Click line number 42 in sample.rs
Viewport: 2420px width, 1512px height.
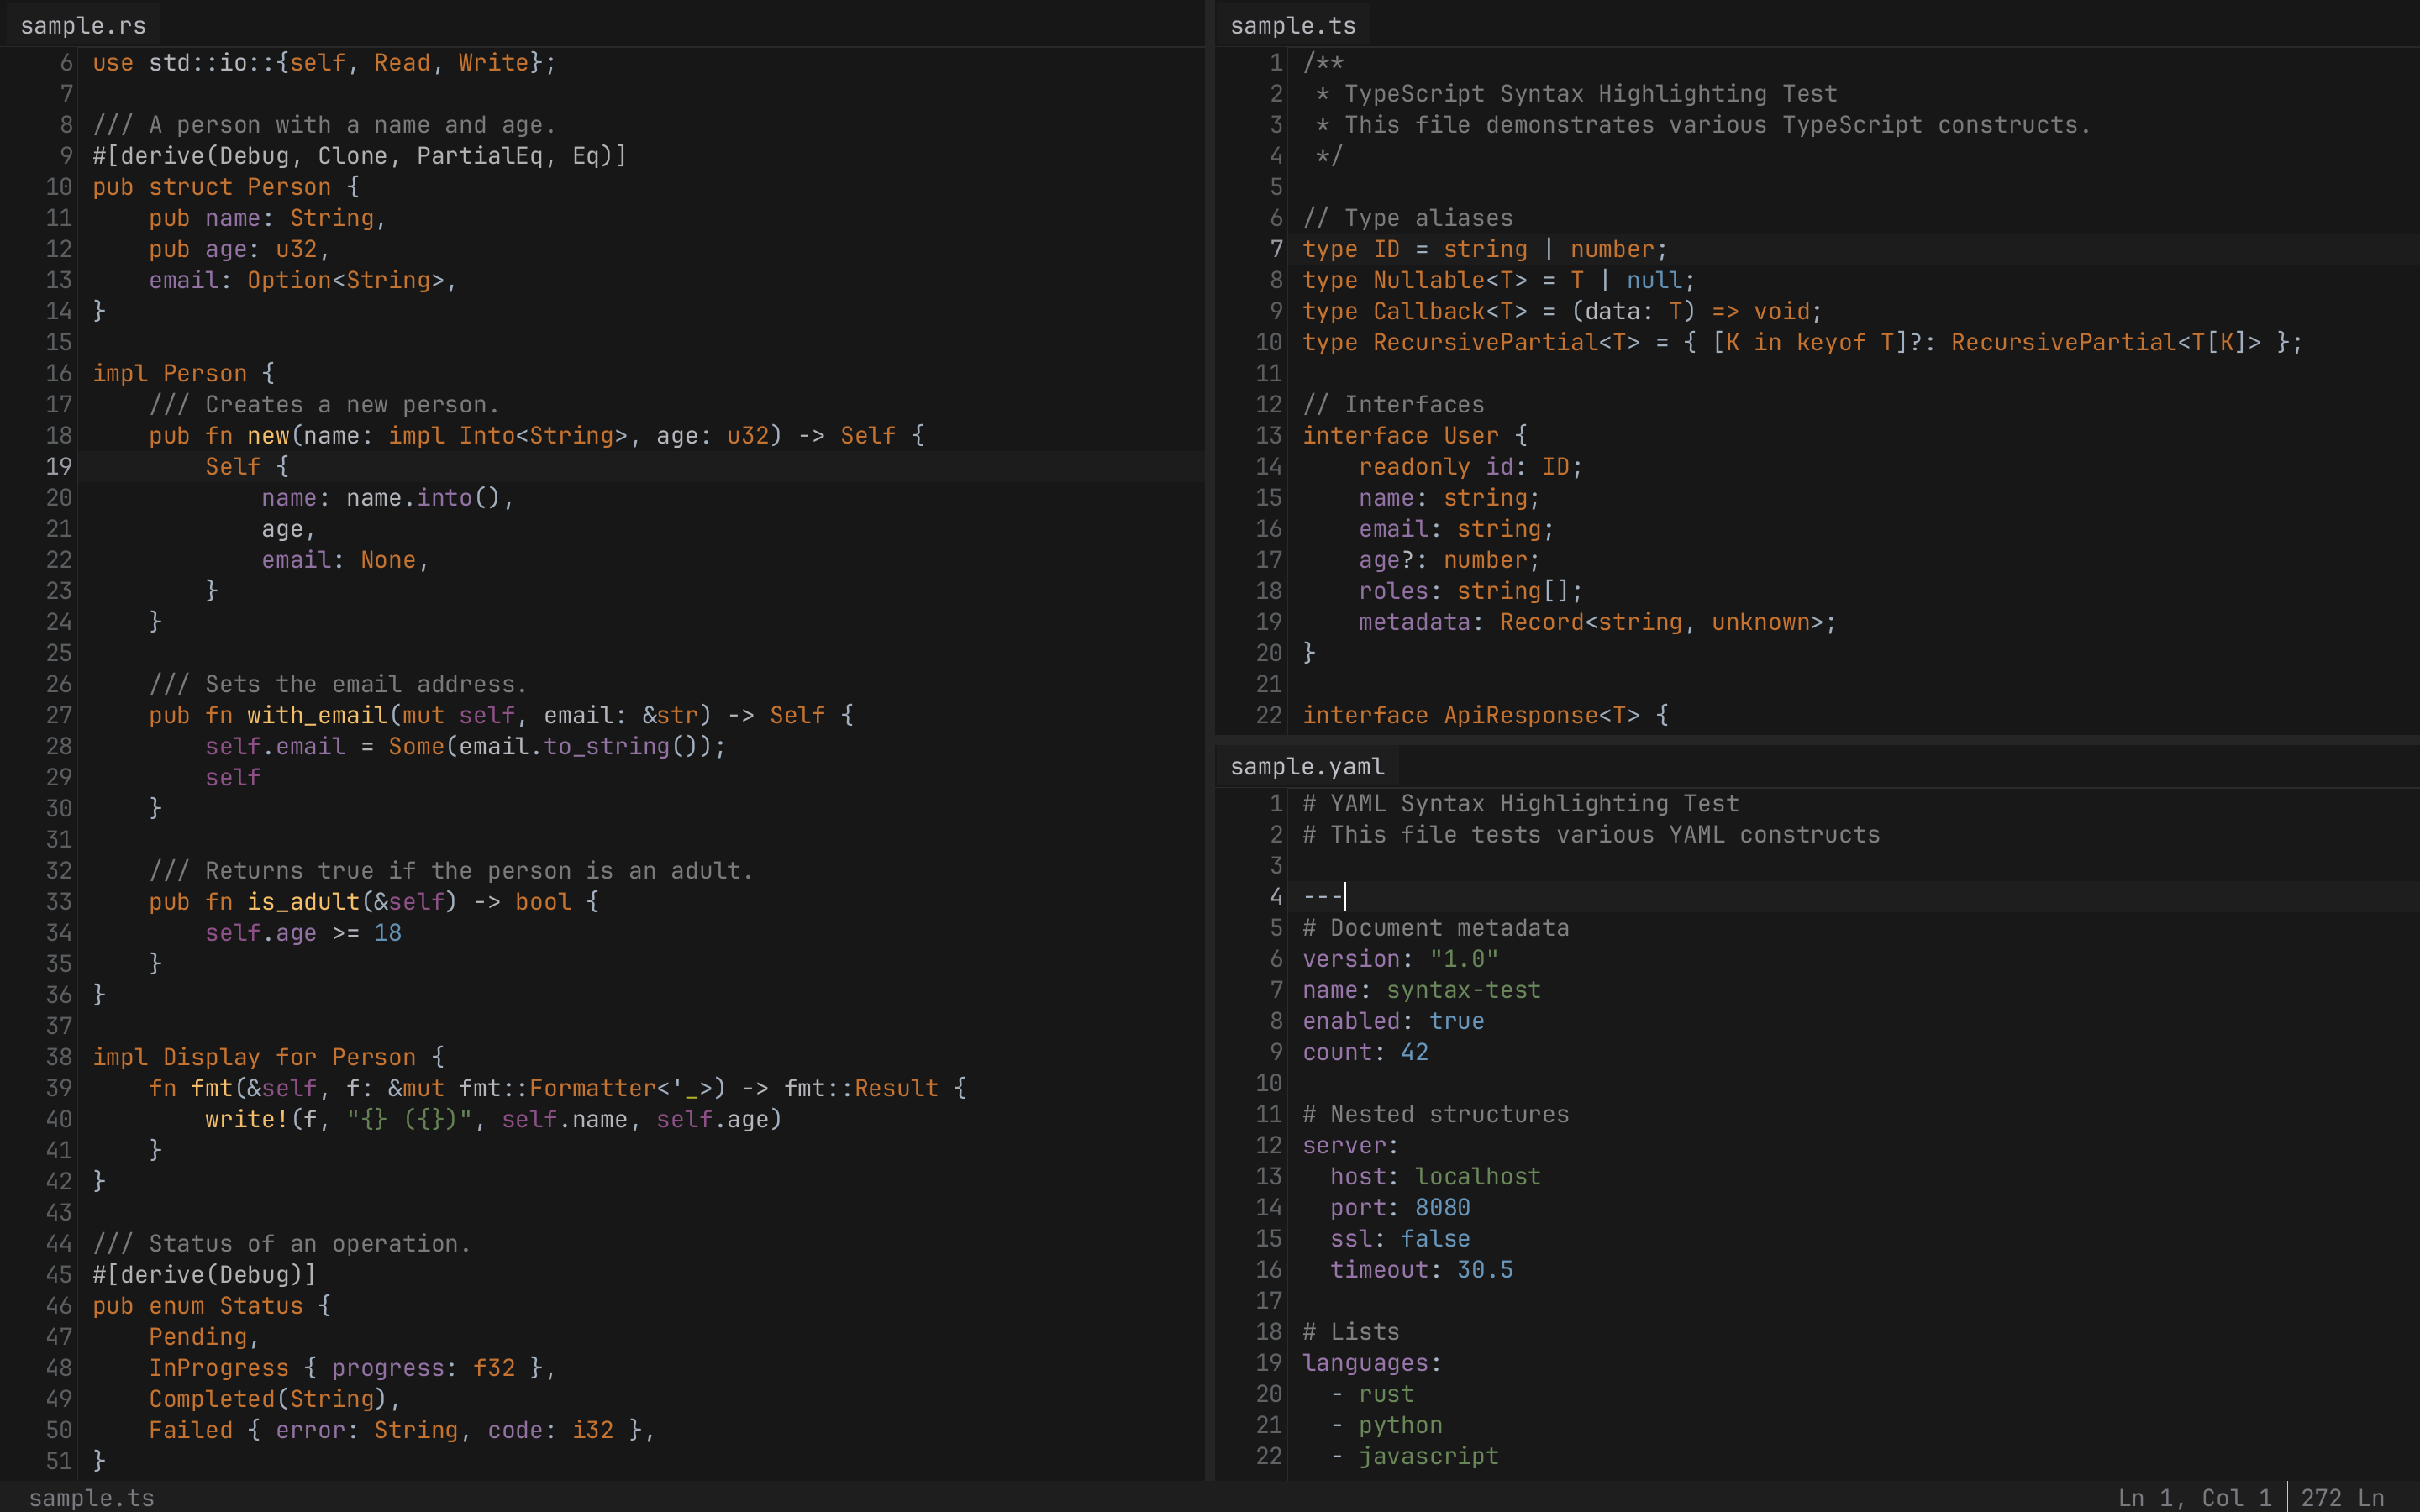58,1181
